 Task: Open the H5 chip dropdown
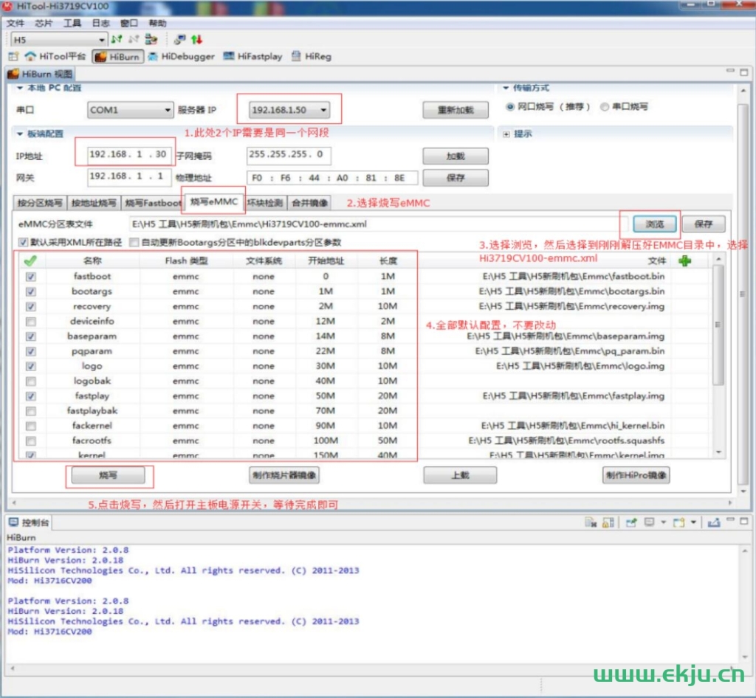pyautogui.click(x=58, y=40)
